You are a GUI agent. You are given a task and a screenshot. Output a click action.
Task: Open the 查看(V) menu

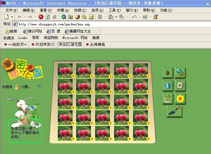pyautogui.click(x=46, y=10)
